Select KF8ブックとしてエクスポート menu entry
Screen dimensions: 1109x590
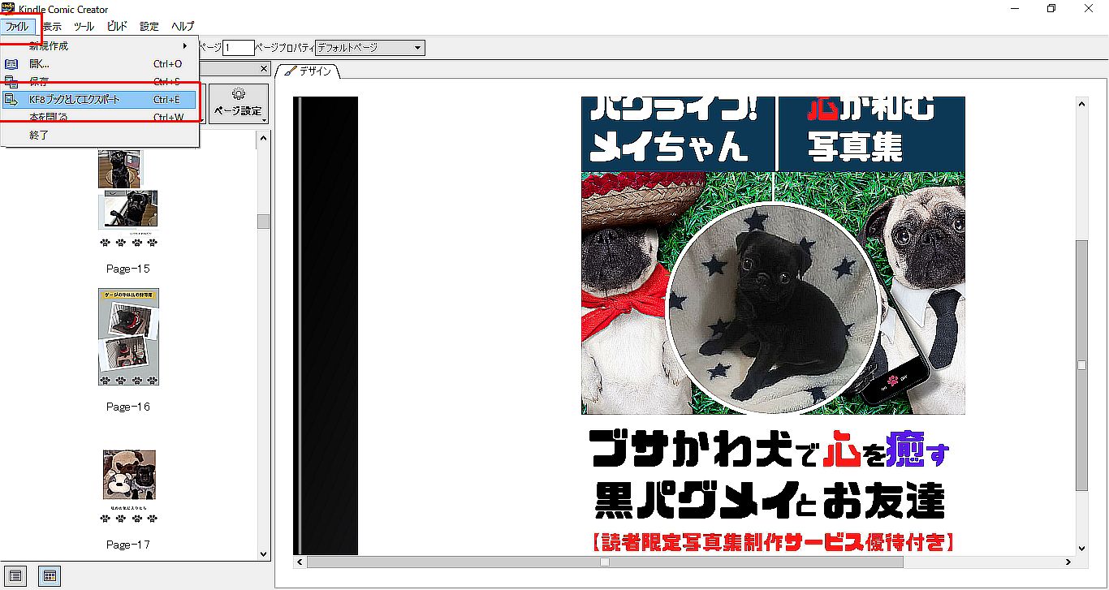click(100, 100)
